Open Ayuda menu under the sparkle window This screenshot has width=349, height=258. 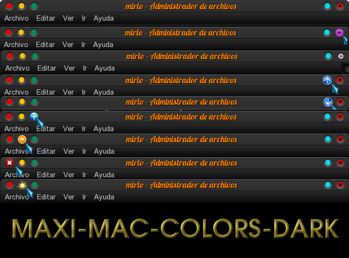104,197
